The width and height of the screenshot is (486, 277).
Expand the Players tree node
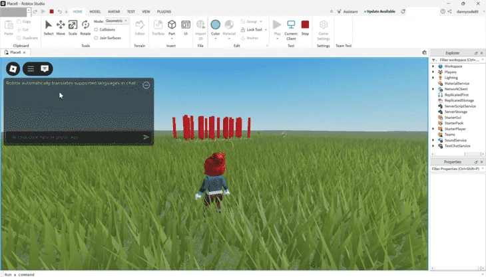(x=433, y=72)
